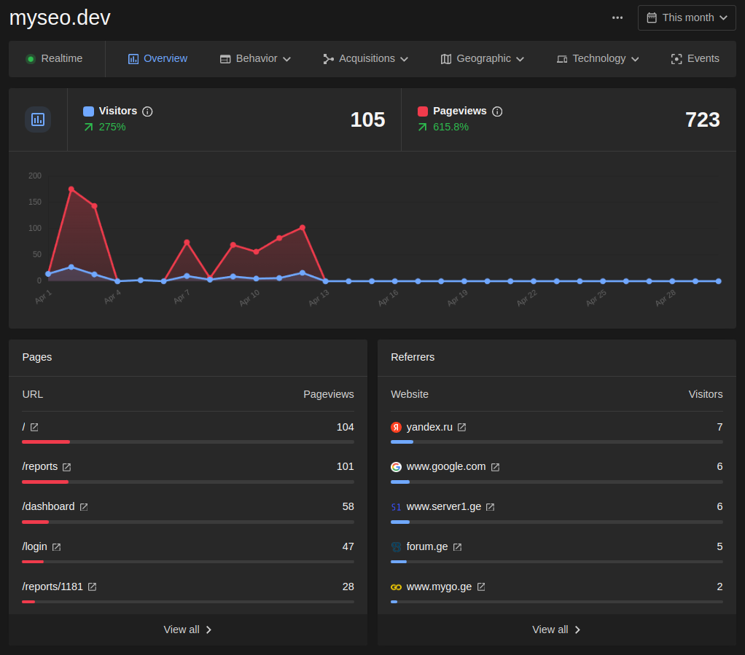Image resolution: width=745 pixels, height=655 pixels.
Task: Open forum.ge external link icon
Action: (457, 547)
